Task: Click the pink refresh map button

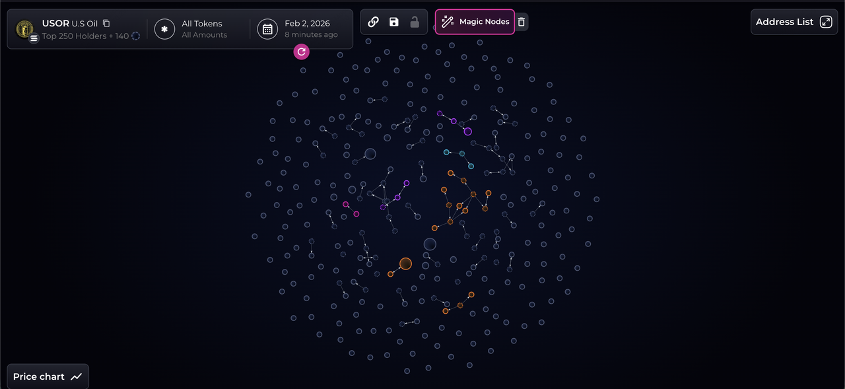Action: click(x=302, y=52)
